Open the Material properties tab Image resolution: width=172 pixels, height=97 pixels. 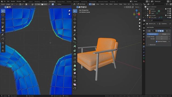click(144, 61)
